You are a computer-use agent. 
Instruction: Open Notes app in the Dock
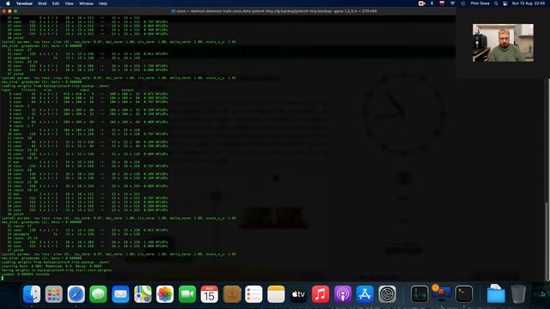click(x=276, y=294)
